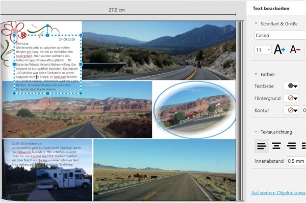Collapse the Farben section
This screenshot has height=203, width=306.
[256, 74]
